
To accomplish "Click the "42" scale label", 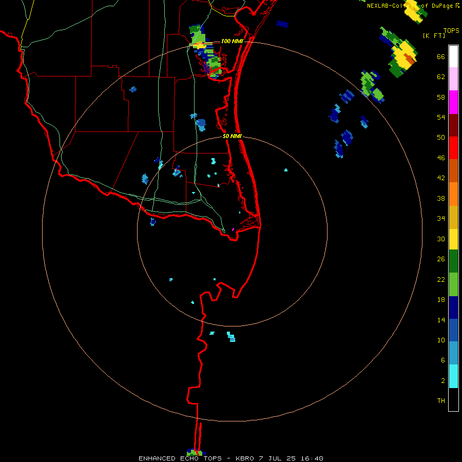I will coord(441,178).
